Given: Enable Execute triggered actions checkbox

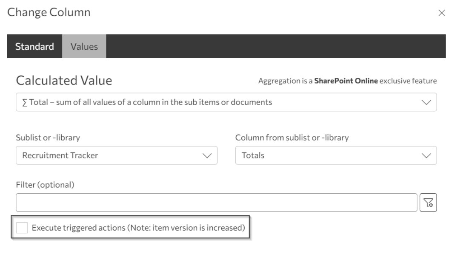Looking at the screenshot, I should coord(21,228).
